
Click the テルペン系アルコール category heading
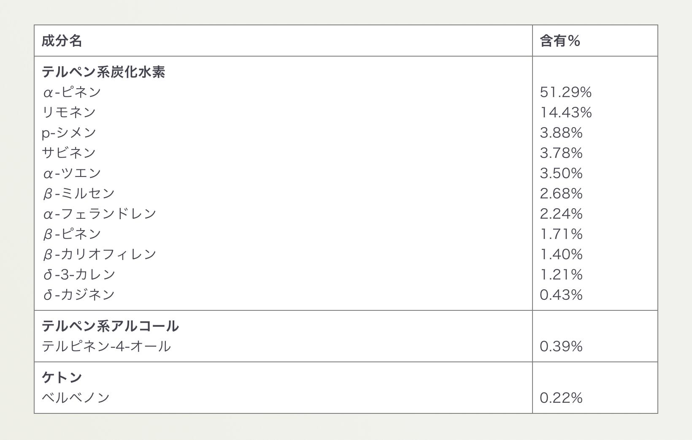click(x=110, y=326)
